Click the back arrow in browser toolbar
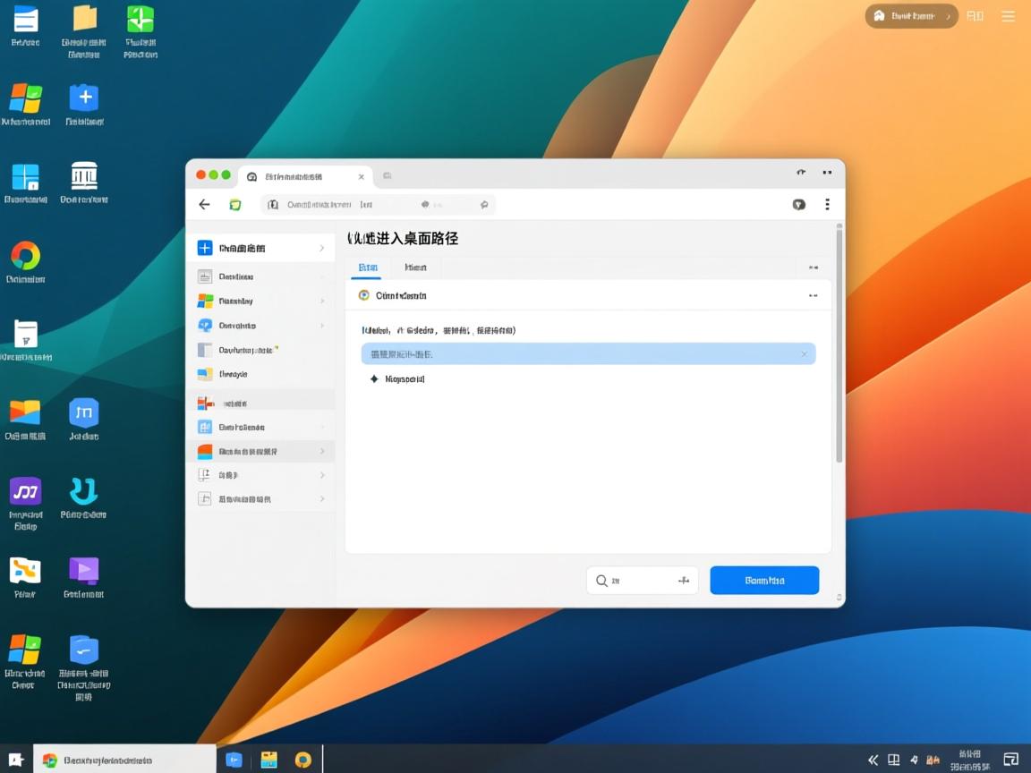Viewport: 1031px width, 773px height. 204,205
